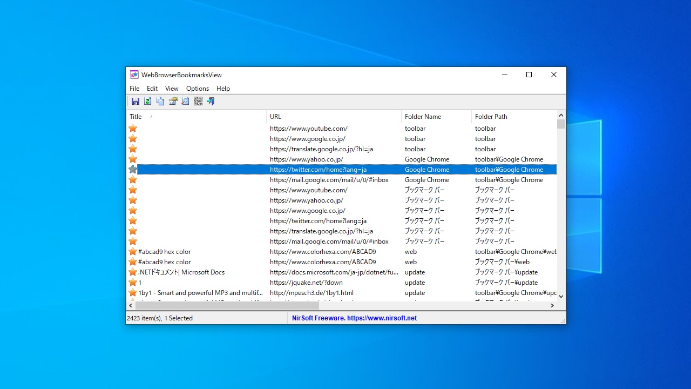Click the https://jquake.net/?down URL cell
This screenshot has height=389, width=691.
tap(306, 283)
